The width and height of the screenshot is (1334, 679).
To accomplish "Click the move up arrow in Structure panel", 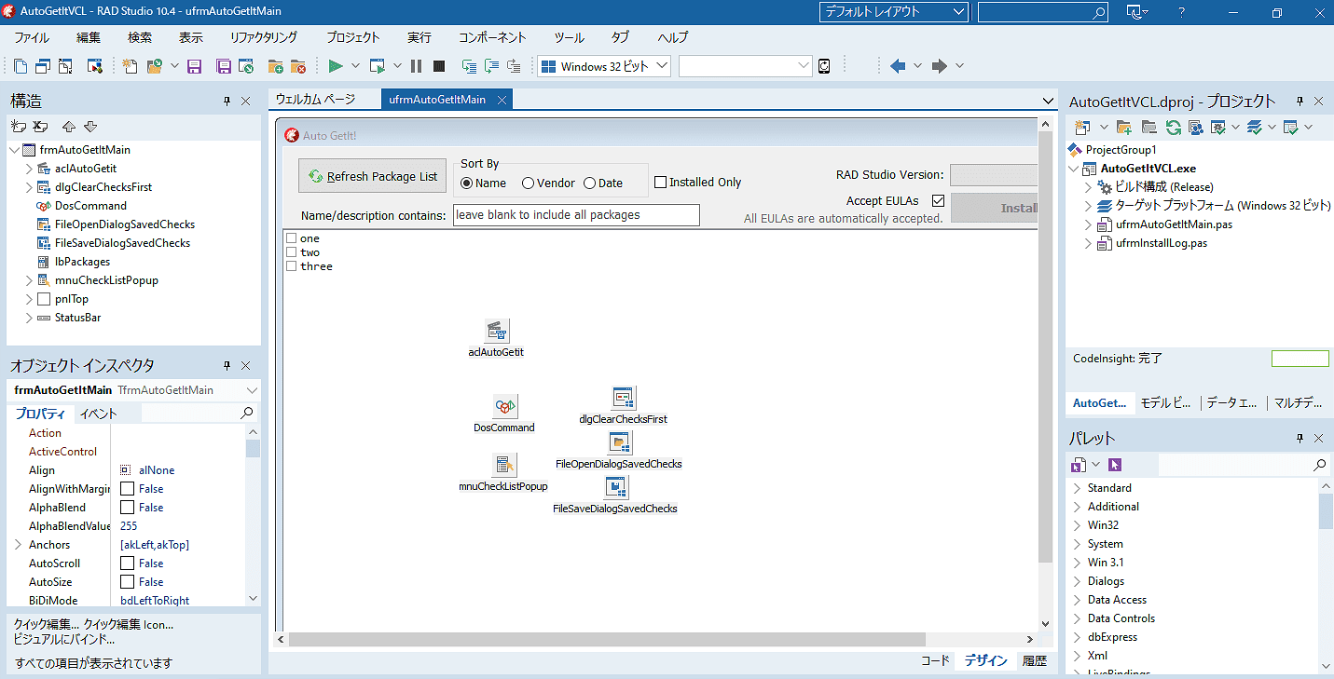I will (x=68, y=127).
